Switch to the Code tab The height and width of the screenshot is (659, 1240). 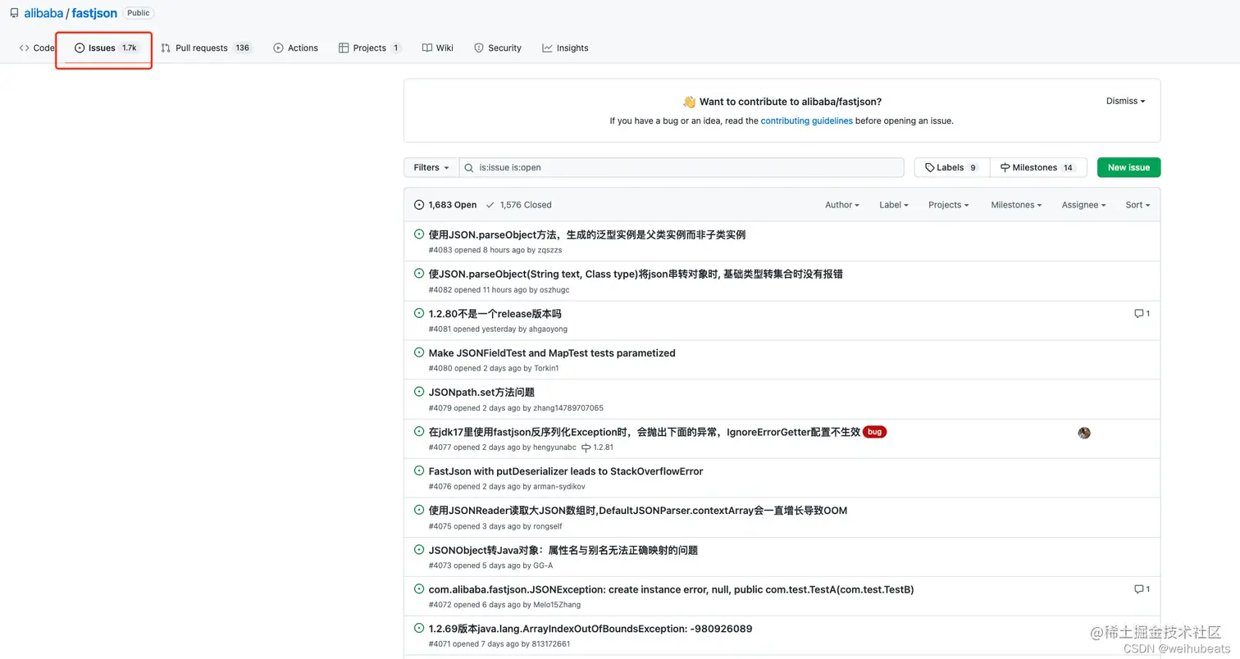(x=37, y=48)
